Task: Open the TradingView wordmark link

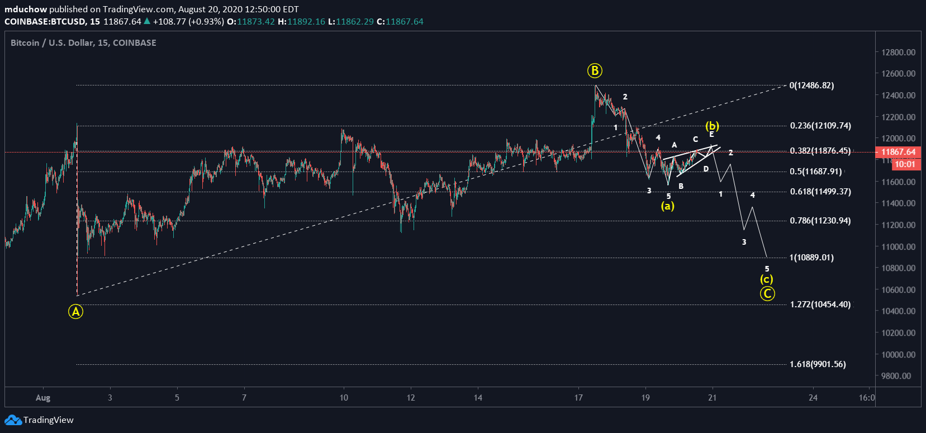Action: [48, 420]
